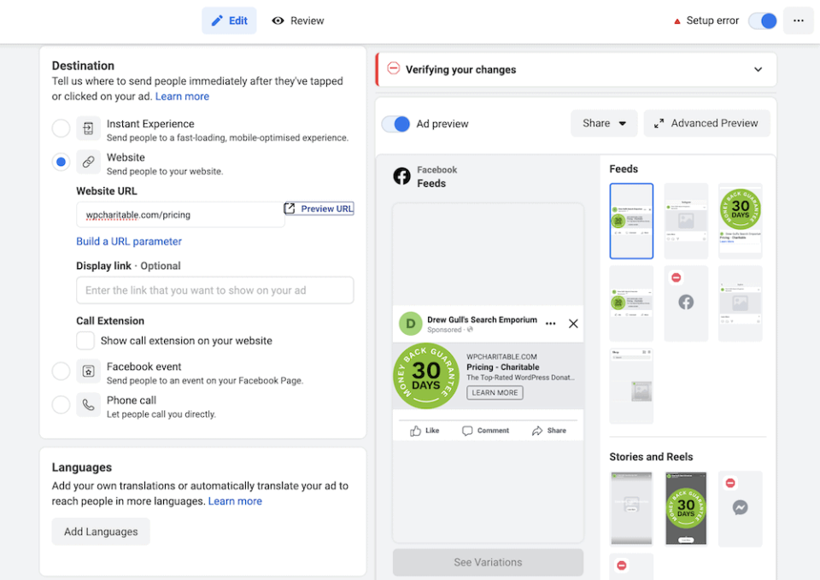The height and width of the screenshot is (580, 820).
Task: Open the Languages Learn more link
Action: coord(235,501)
